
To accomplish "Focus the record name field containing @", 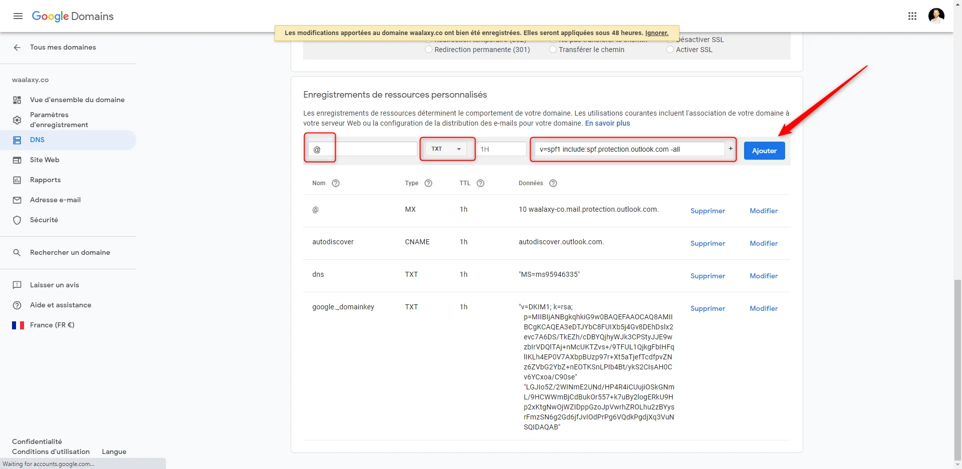I will [363, 149].
